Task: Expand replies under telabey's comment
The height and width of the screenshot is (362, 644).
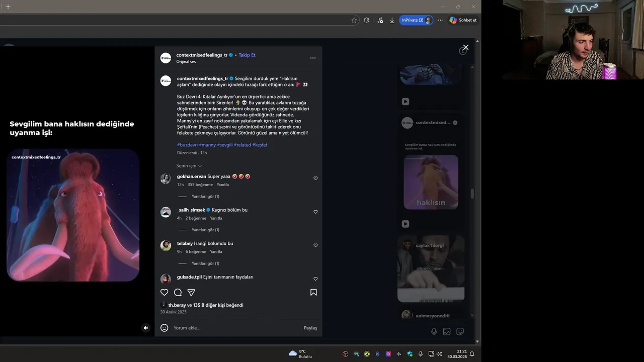Action: click(205, 263)
